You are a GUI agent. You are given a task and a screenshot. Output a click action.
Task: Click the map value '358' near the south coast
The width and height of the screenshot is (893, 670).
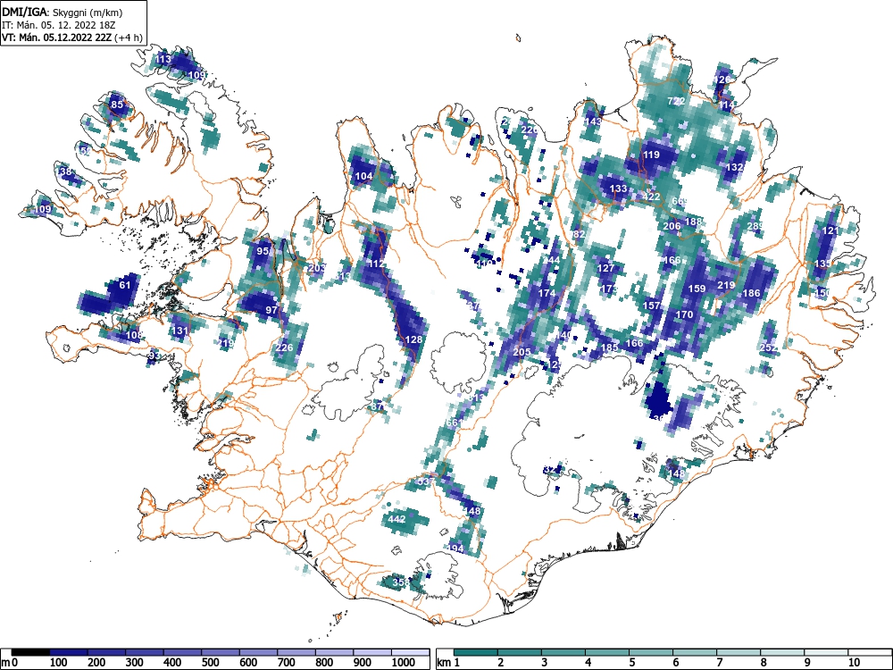point(401,582)
